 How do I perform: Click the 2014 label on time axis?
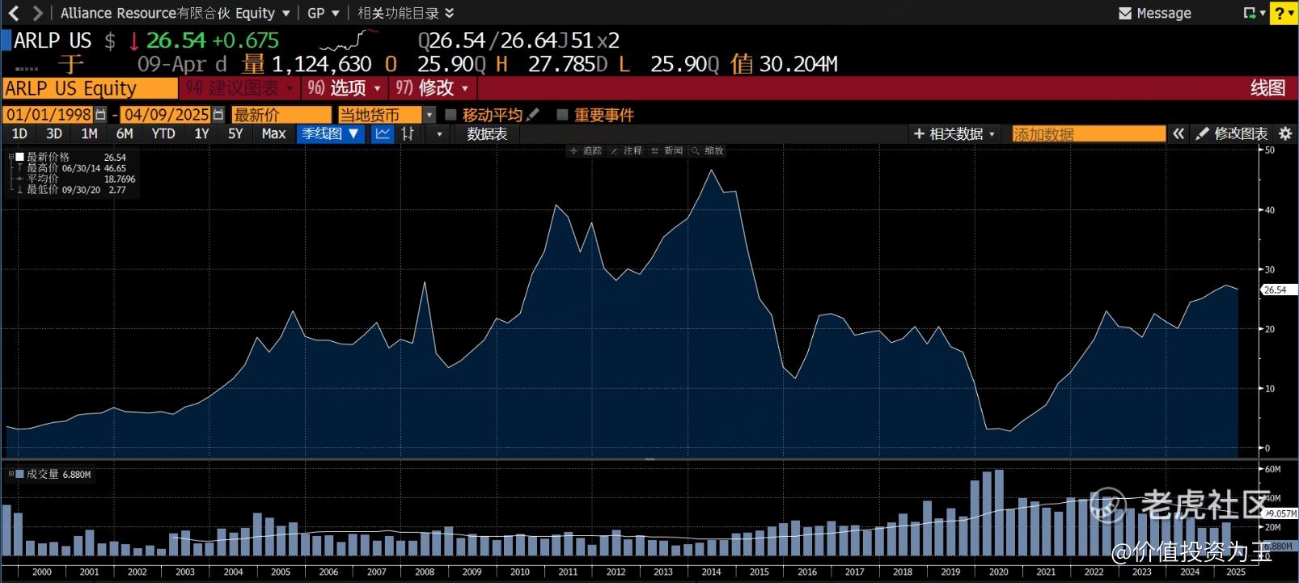click(711, 572)
